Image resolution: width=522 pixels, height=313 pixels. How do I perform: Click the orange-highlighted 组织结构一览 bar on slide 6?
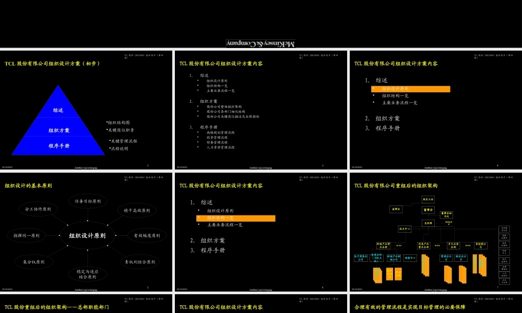236,218
